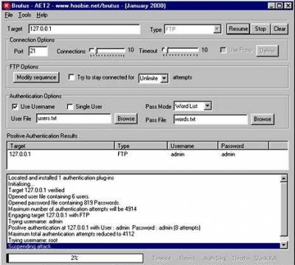Image resolution: width=295 pixels, height=265 pixels.
Task: Click the Type column header
Action: pos(141,146)
